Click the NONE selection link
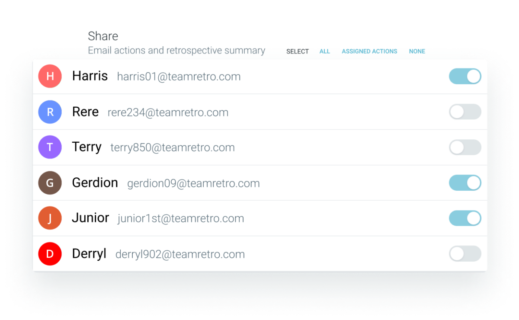Screen dimensions: 519x320 (x=417, y=51)
